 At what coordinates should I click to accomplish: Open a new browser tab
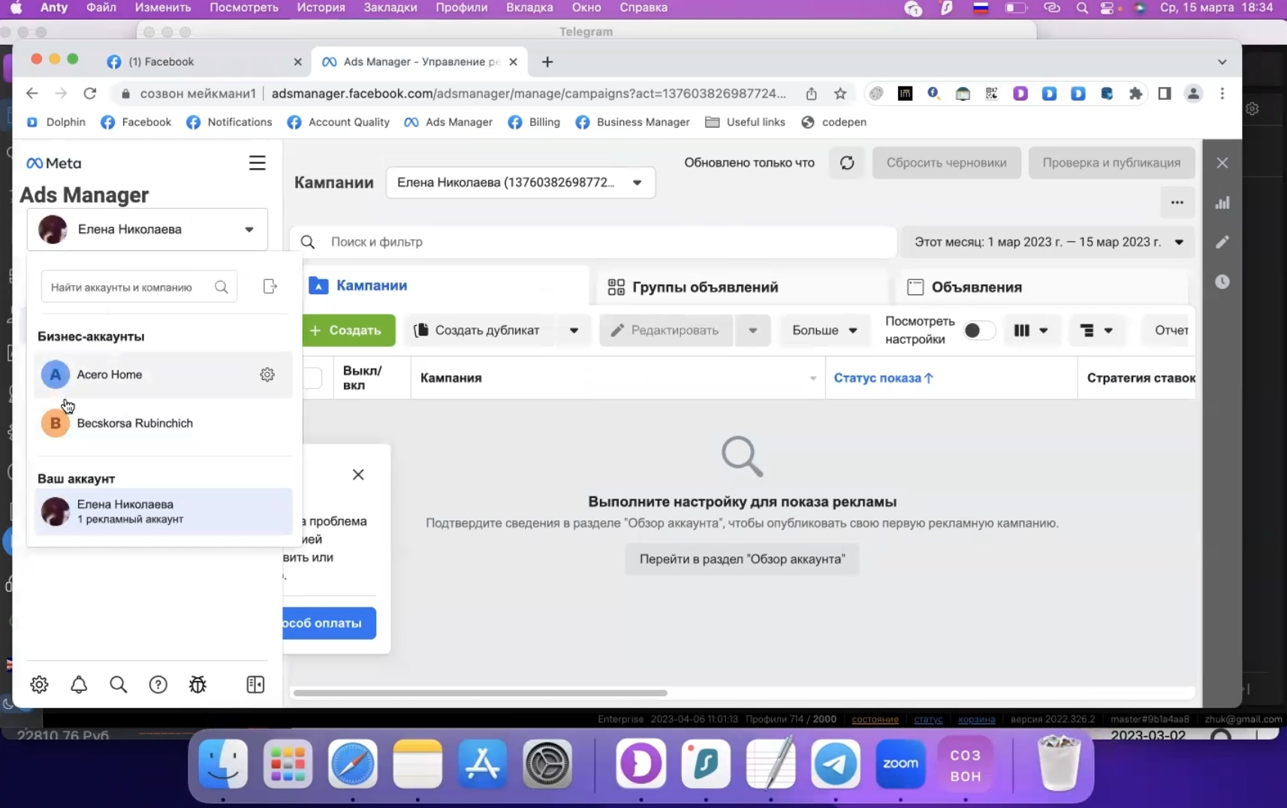tap(547, 62)
